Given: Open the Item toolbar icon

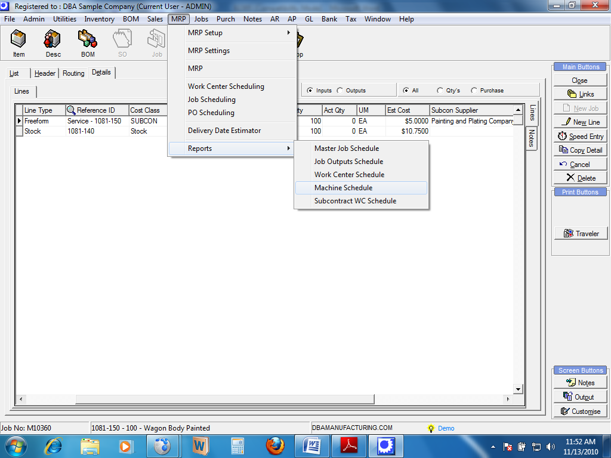Looking at the screenshot, I should [19, 43].
